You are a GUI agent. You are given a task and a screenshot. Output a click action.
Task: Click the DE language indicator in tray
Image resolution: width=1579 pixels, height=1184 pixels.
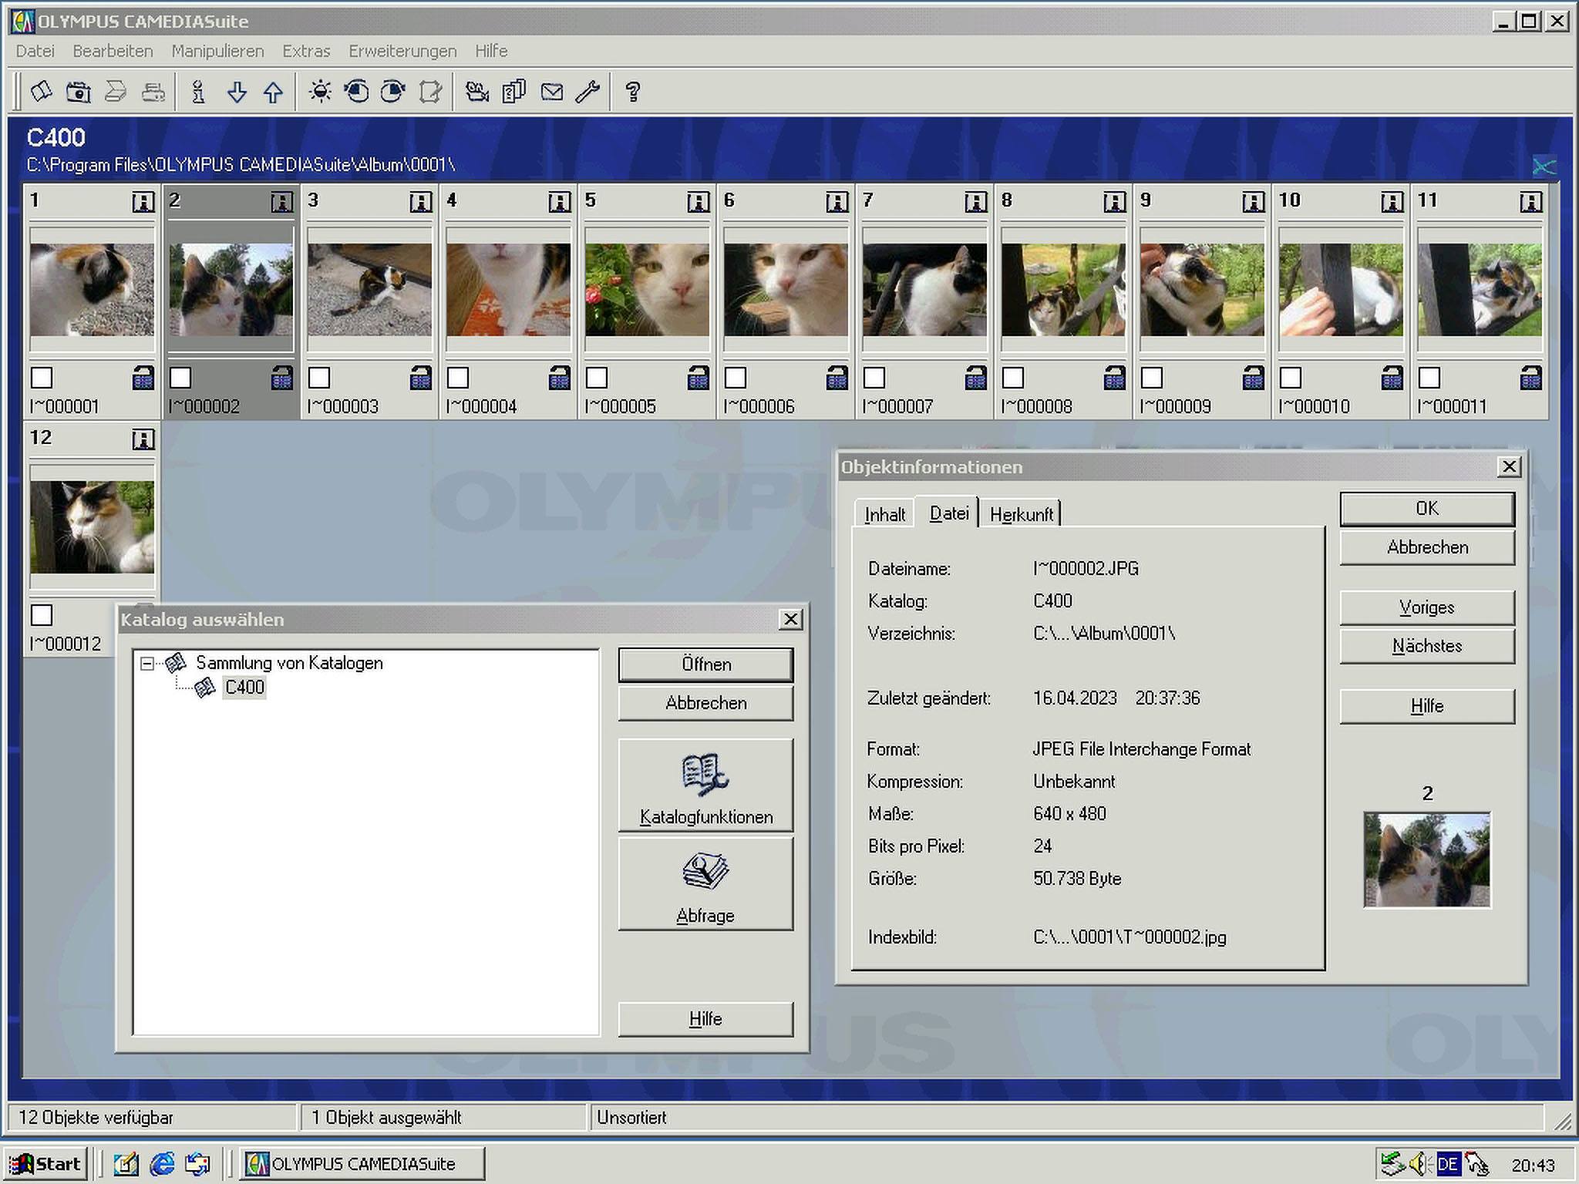click(x=1448, y=1164)
